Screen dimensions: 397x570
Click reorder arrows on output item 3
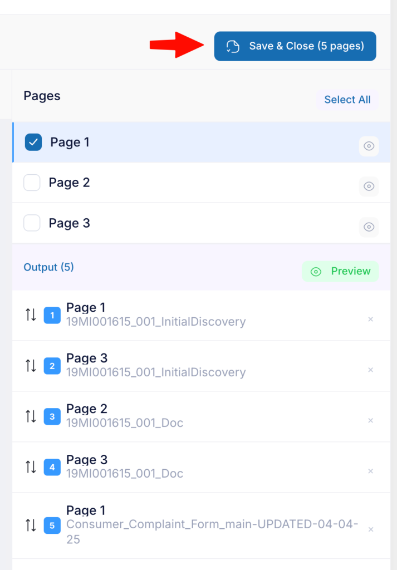point(31,416)
